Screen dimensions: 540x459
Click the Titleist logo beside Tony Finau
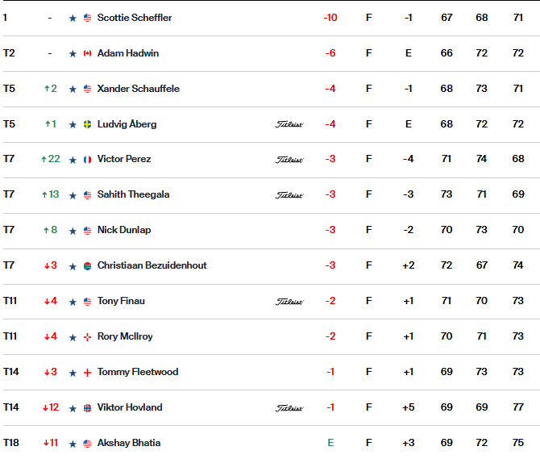[x=289, y=302]
